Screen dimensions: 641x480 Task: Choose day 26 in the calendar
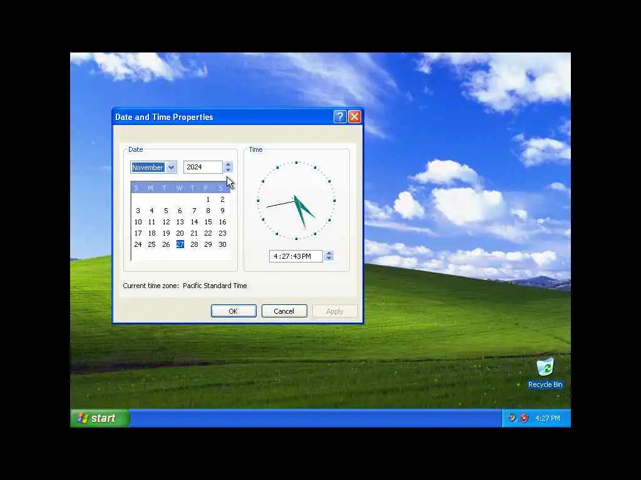[x=166, y=244]
